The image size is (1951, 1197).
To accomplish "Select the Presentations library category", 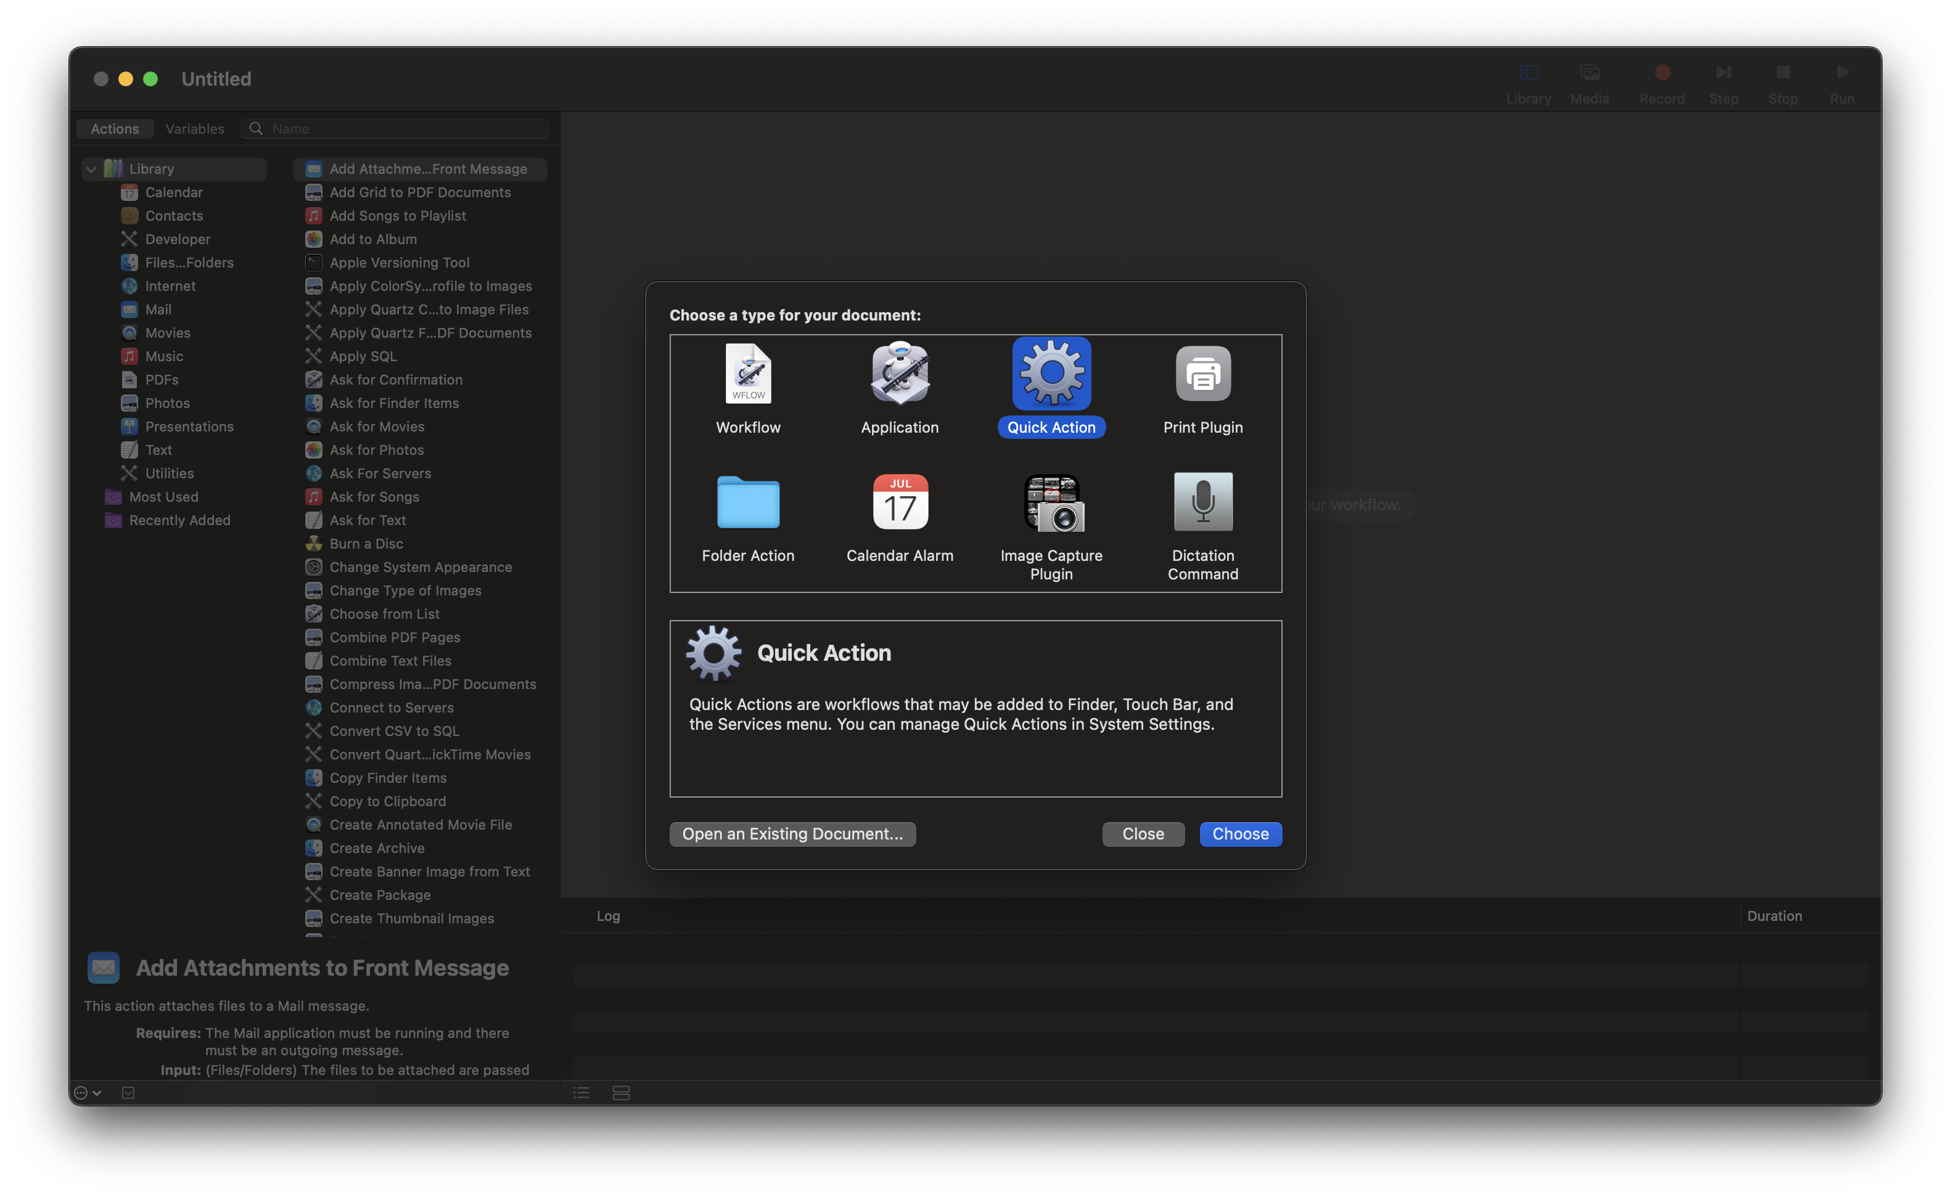I will tap(189, 427).
